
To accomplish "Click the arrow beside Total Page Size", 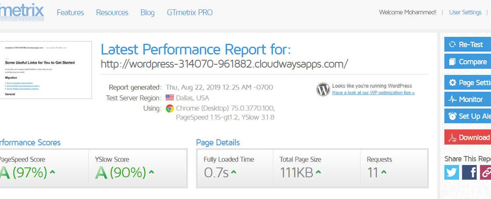I will [319, 172].
